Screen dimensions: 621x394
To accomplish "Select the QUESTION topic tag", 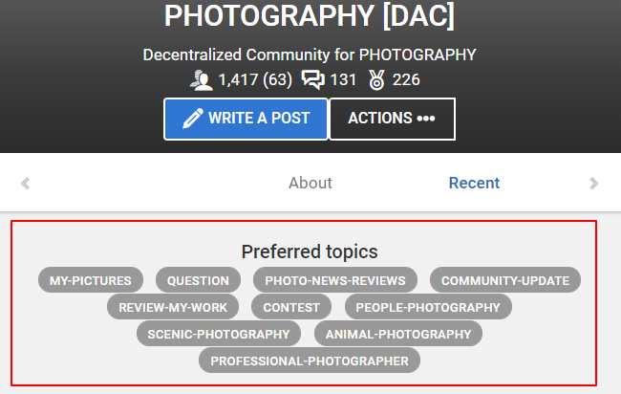I will click(198, 280).
